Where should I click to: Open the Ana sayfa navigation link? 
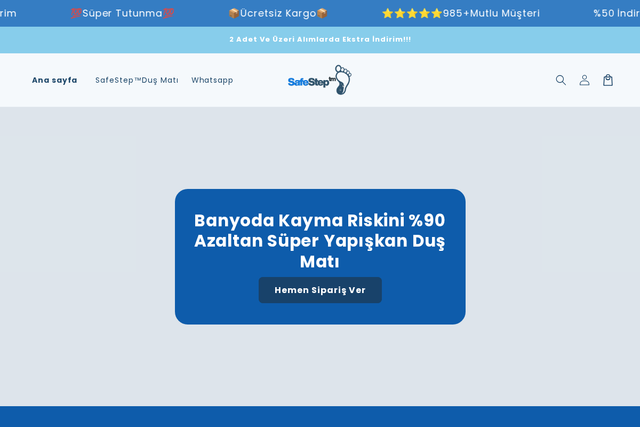[54, 80]
